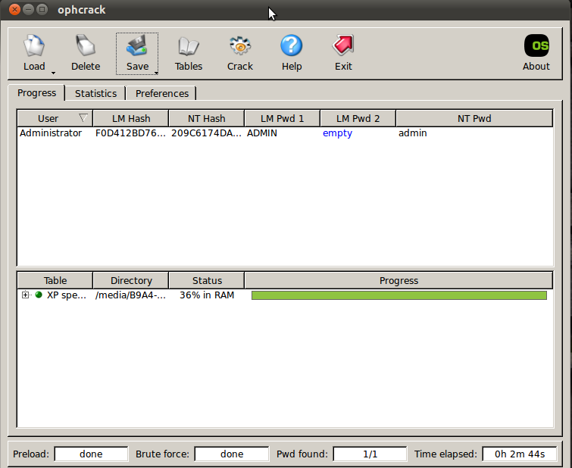The image size is (572, 468).
Task: Open the Load dropdown arrow
Action: 53,73
